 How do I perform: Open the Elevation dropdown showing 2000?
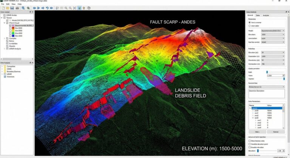[273, 35]
